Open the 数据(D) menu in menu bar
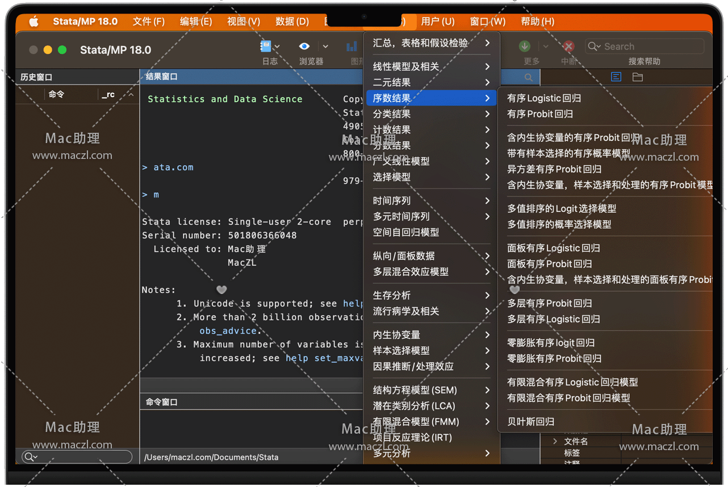The height and width of the screenshot is (487, 728). [292, 22]
